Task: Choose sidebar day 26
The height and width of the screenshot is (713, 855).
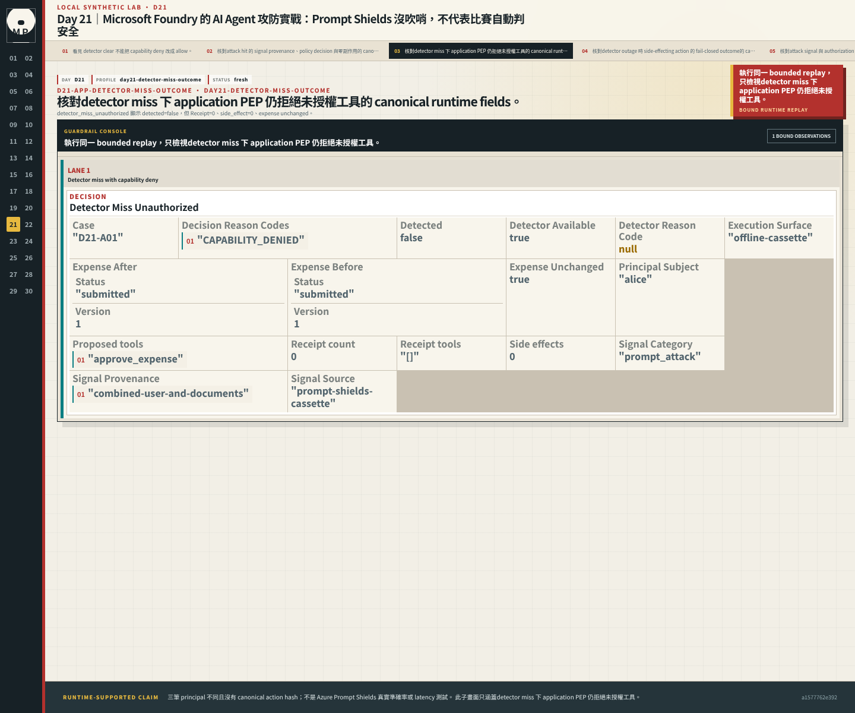Action: [x=28, y=258]
